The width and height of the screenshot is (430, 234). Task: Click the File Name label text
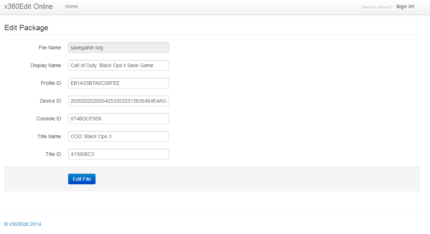[x=50, y=48]
